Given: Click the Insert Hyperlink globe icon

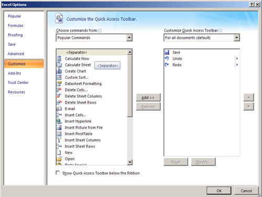Looking at the screenshot, I should (59, 121).
